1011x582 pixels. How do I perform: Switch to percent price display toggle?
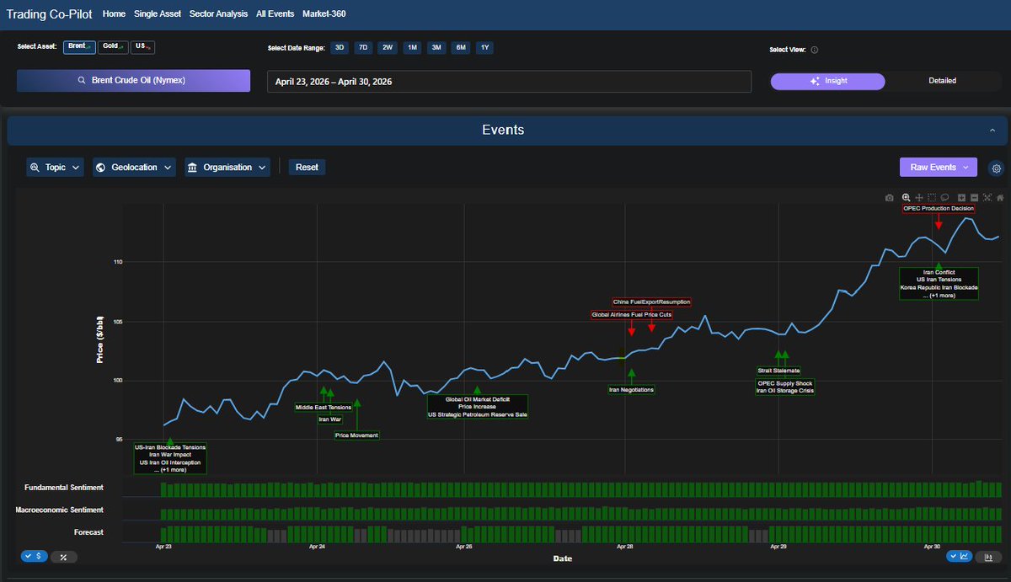click(x=64, y=557)
